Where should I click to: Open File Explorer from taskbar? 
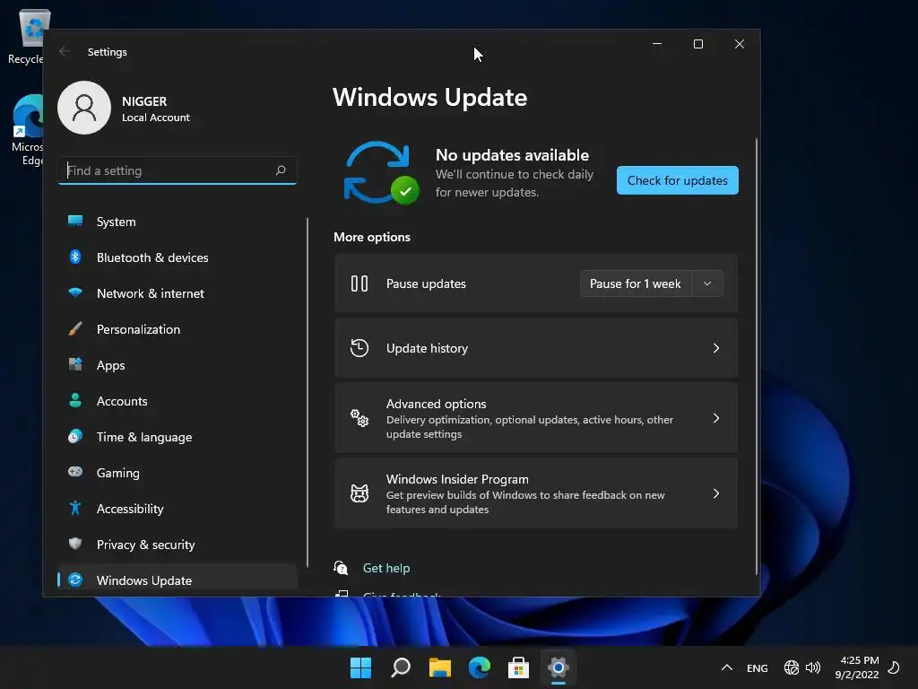click(x=439, y=667)
